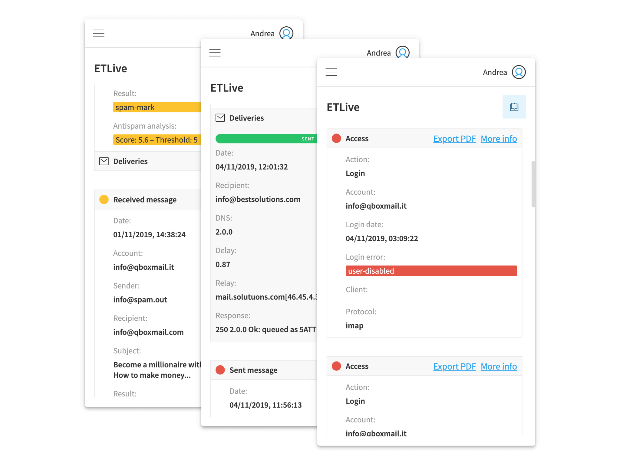Export PDF for the second Access entry
Screen dimensions: 620x465
454,366
